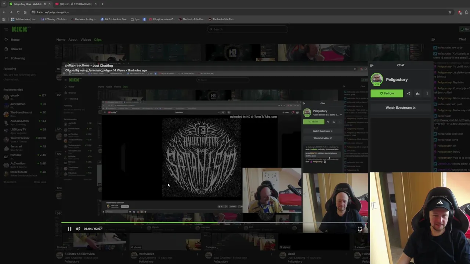Screen dimensions: 470x264
Task: Go forward in browser history
Action: 11,12
